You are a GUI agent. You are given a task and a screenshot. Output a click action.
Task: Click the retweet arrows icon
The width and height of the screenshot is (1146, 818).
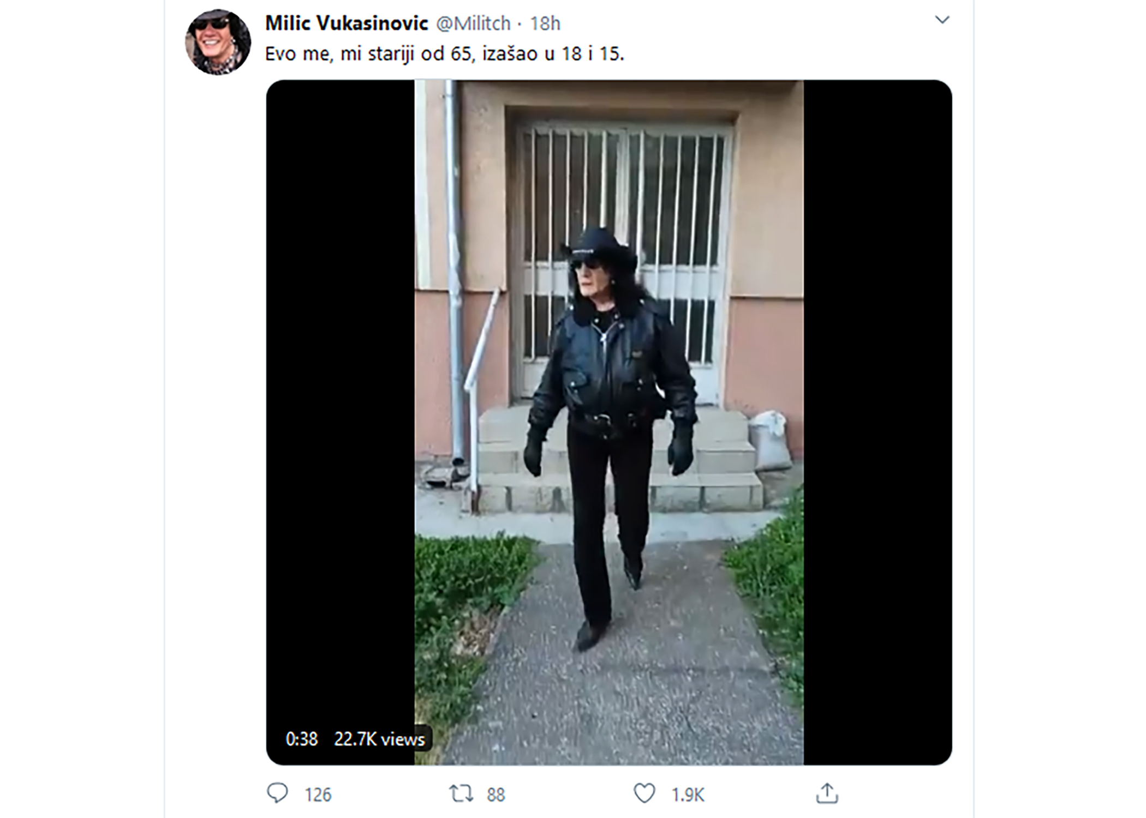point(461,793)
